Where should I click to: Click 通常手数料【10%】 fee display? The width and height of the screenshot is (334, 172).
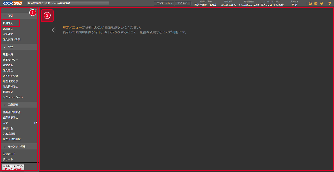(206, 5)
